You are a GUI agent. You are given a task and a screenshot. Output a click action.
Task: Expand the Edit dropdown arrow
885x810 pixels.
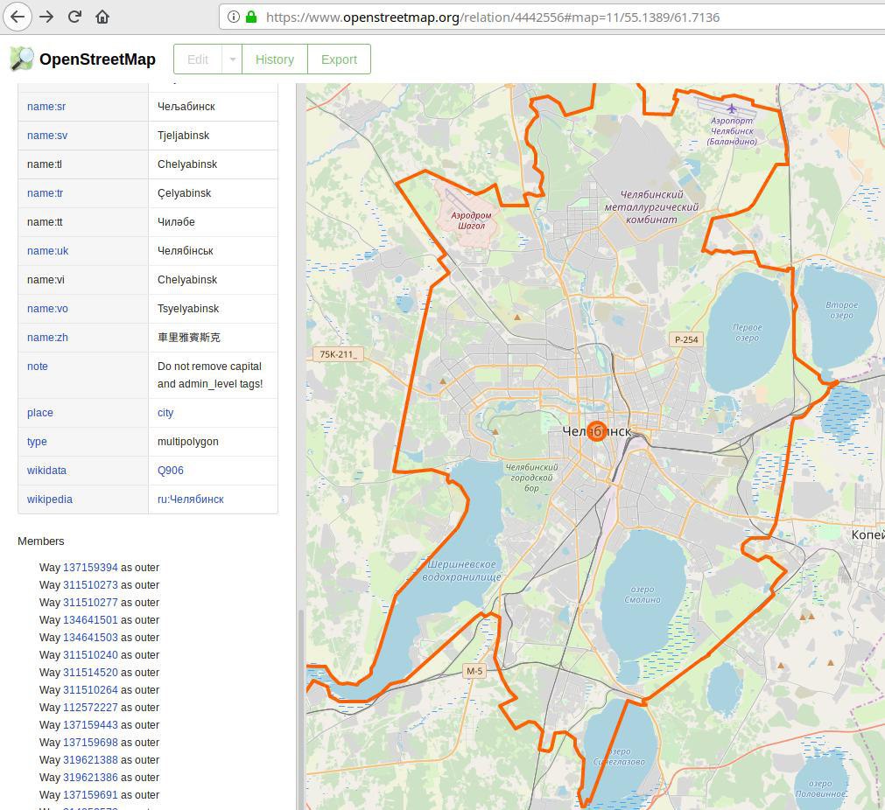[232, 59]
